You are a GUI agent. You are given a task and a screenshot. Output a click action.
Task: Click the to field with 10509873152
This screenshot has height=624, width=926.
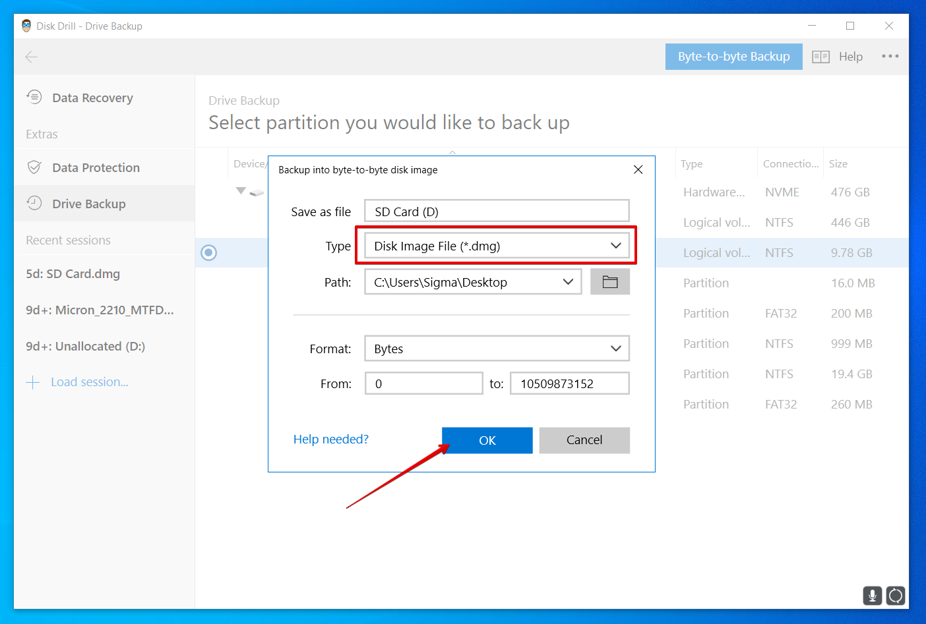(570, 383)
